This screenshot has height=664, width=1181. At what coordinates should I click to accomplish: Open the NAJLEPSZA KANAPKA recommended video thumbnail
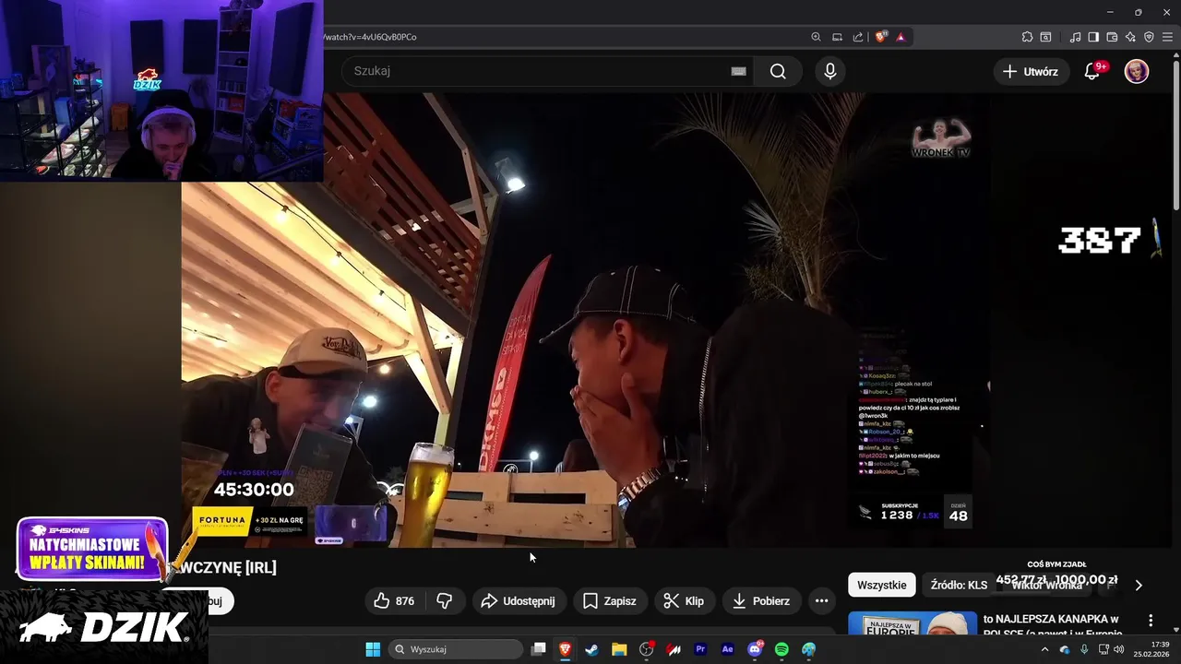point(913,623)
